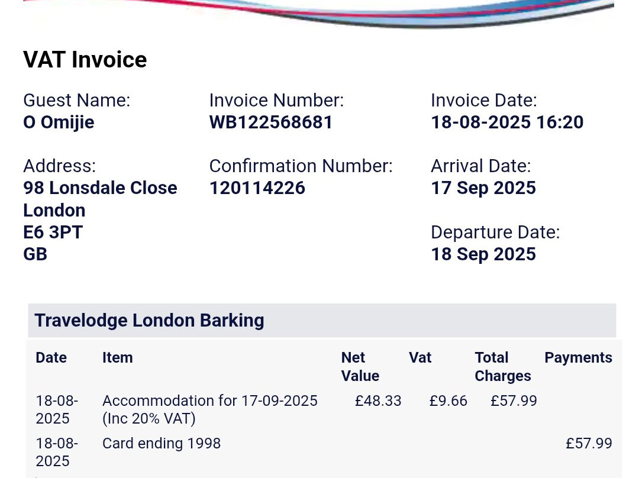The width and height of the screenshot is (639, 478).
Task: Click the VAT amount £9.66
Action: pyautogui.click(x=448, y=401)
